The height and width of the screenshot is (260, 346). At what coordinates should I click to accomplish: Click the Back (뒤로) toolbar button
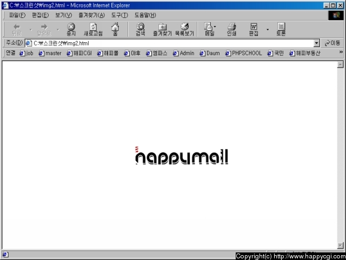point(17,29)
